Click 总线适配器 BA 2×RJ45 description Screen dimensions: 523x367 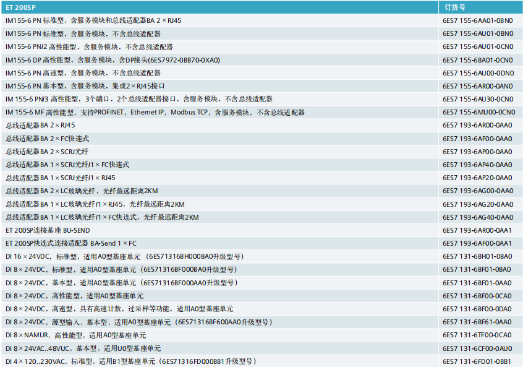(40, 125)
